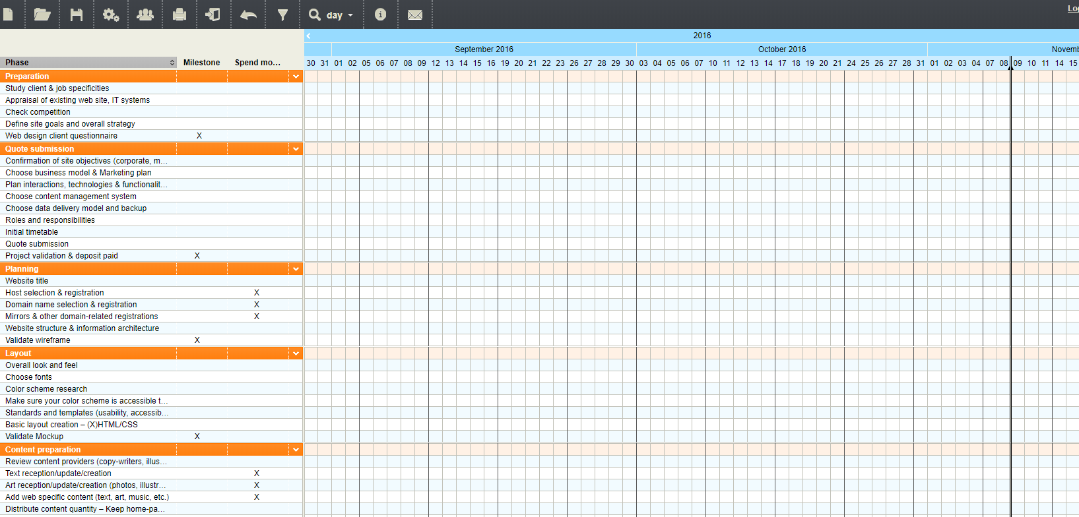Create a new blank project file

(x=9, y=15)
